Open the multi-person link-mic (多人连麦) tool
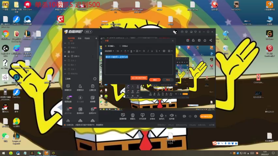The height and width of the screenshot is (156, 278). coord(80,99)
